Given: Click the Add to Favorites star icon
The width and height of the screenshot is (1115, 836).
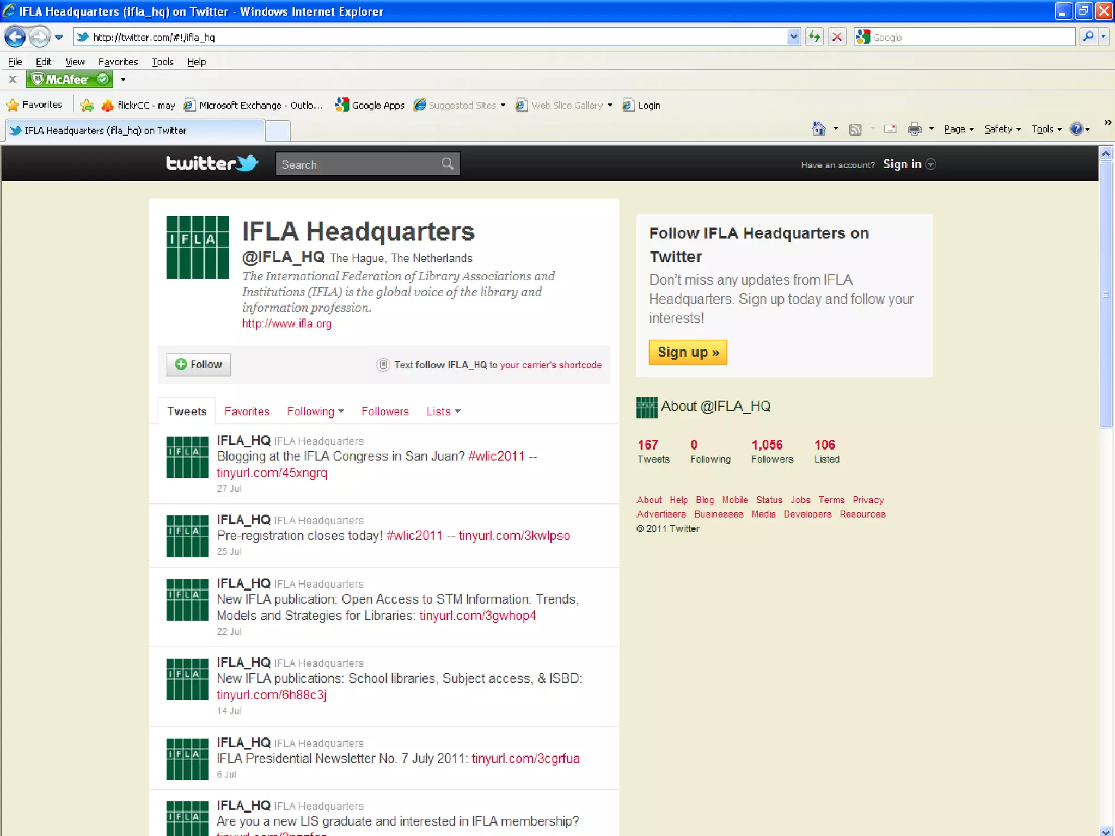Looking at the screenshot, I should [87, 105].
